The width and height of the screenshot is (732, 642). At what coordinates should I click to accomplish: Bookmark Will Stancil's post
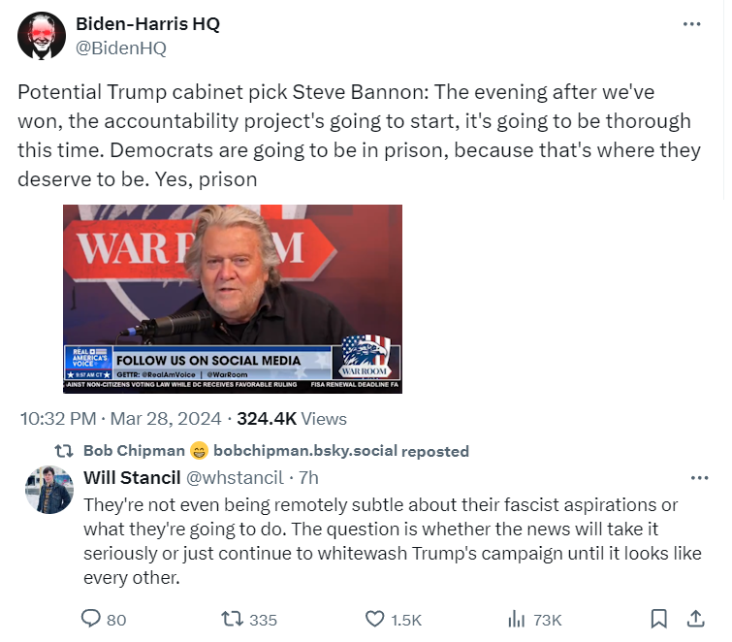658,619
